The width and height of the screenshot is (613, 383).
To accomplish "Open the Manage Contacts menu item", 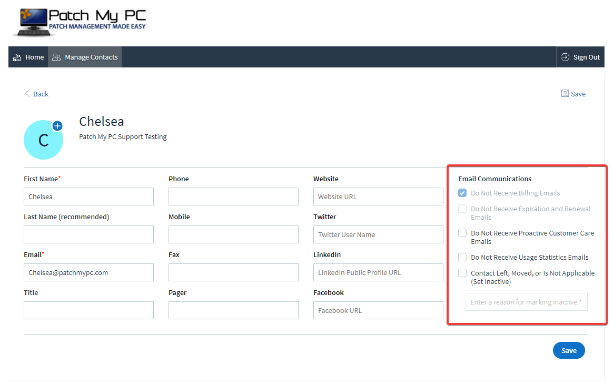I will [85, 57].
